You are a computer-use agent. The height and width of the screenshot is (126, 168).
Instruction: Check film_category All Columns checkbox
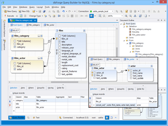15,41
